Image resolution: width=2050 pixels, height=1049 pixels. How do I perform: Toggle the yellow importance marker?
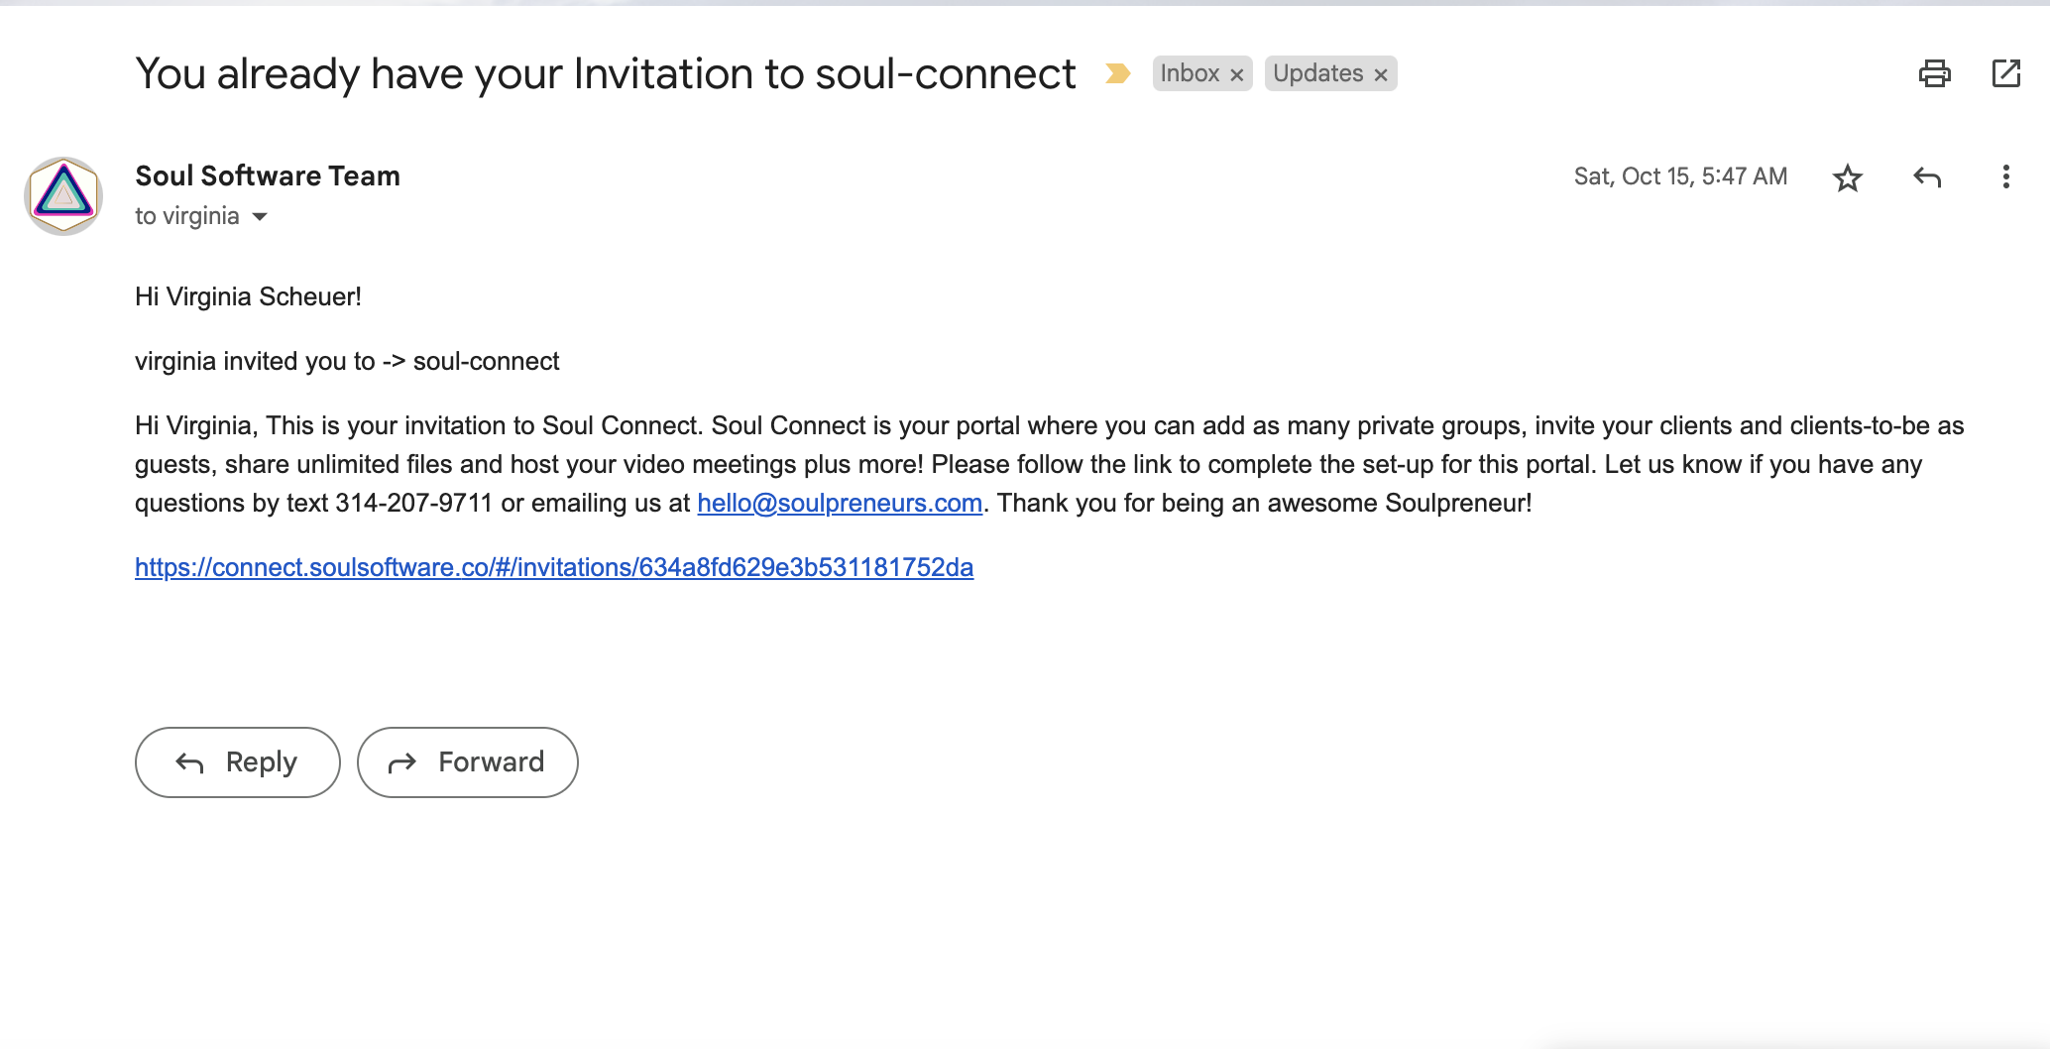point(1118,73)
